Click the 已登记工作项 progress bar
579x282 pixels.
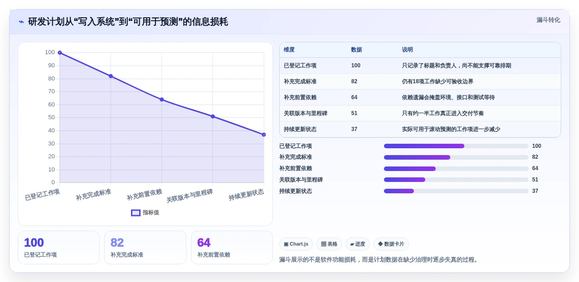pos(456,146)
